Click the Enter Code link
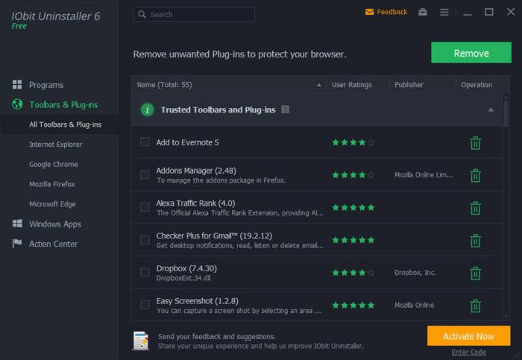The width and height of the screenshot is (522, 360). [468, 352]
